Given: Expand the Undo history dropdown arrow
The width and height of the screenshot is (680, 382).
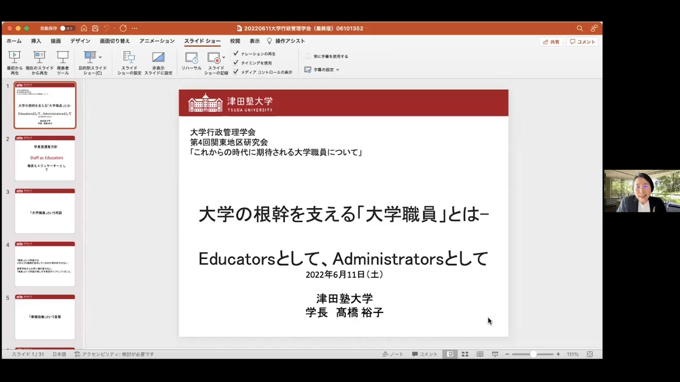Looking at the screenshot, I should point(114,28).
